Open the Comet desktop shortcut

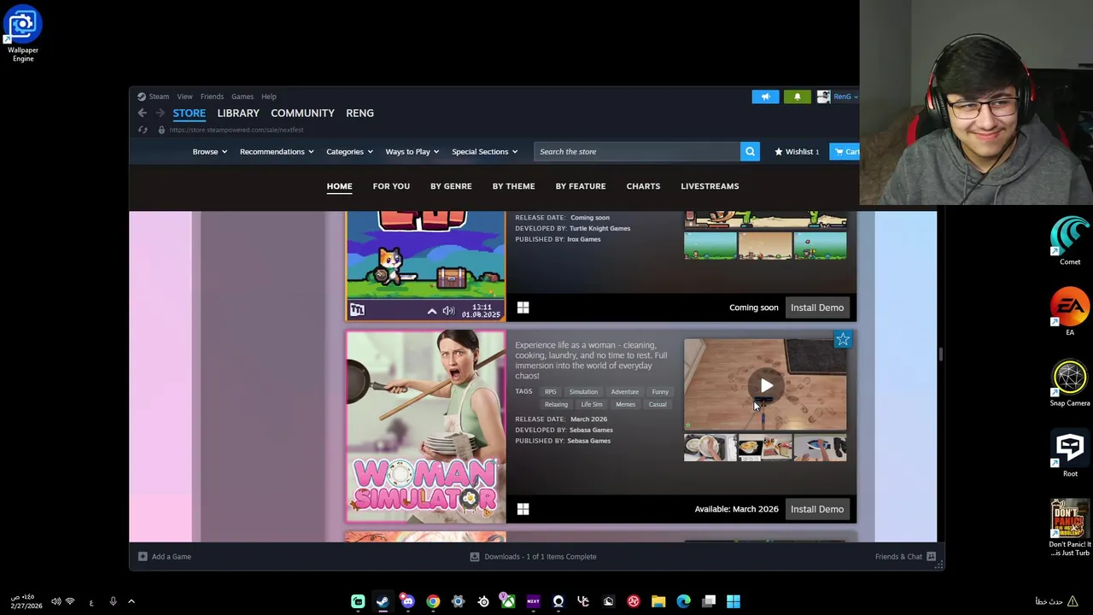click(x=1069, y=241)
